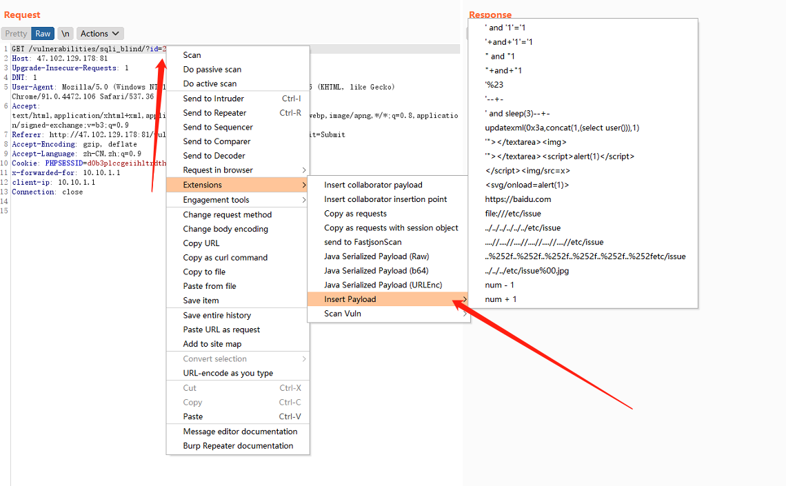The height and width of the screenshot is (486, 786).
Task: Insert the ' and '1'='1 payload
Action: click(583, 28)
